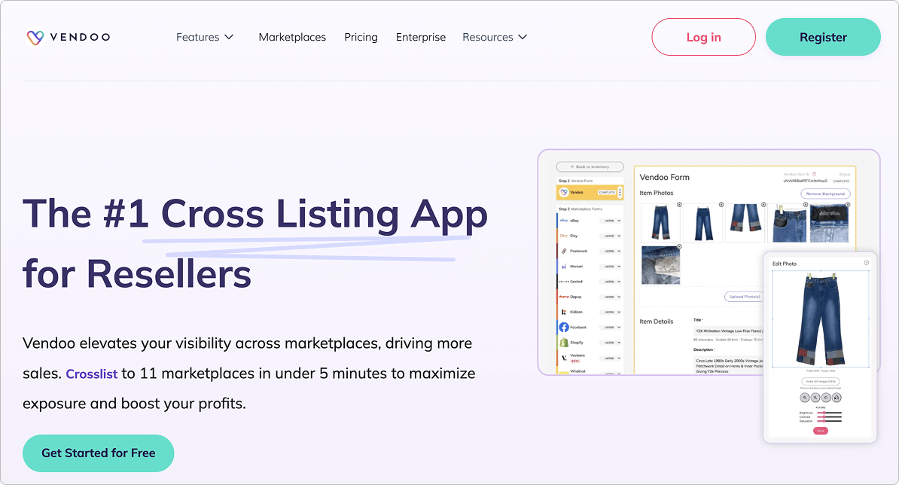Navigate to Enterprise
Viewport: 899px width, 485px height.
point(421,37)
